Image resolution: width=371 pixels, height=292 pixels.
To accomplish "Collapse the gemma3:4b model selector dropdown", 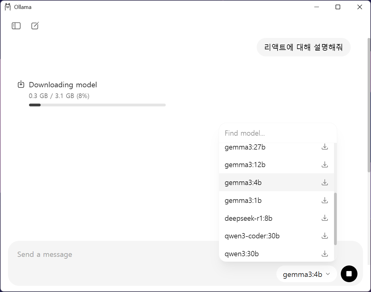I will click(306, 274).
